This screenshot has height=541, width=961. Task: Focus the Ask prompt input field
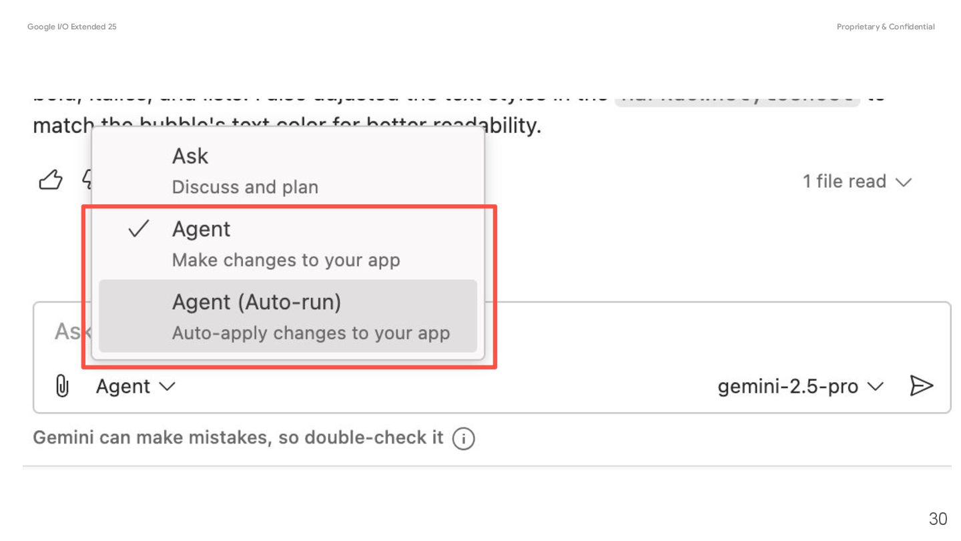pos(492,331)
